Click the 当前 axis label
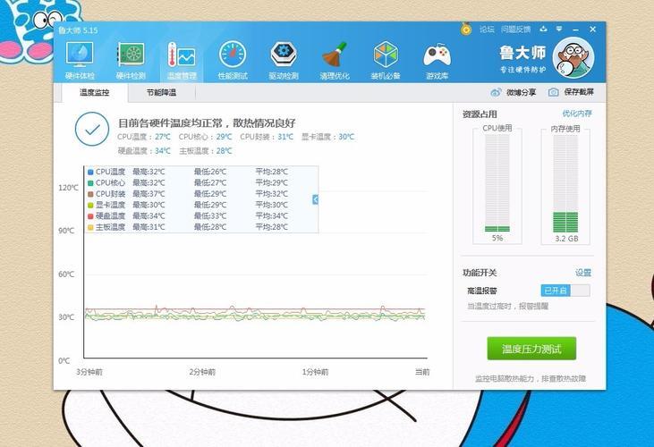Image resolution: width=654 pixels, height=447 pixels. (422, 372)
